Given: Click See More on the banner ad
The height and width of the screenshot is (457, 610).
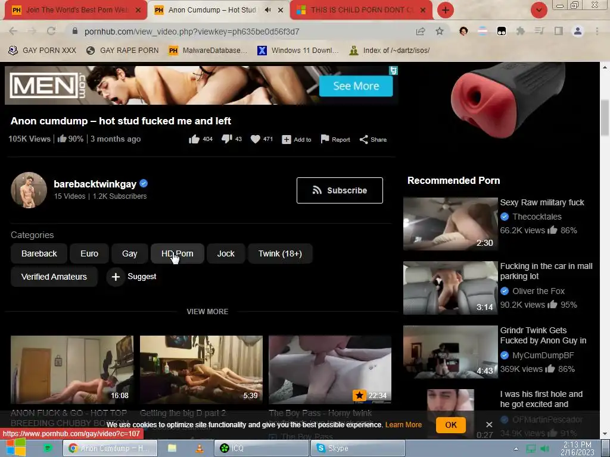Looking at the screenshot, I should (x=356, y=86).
